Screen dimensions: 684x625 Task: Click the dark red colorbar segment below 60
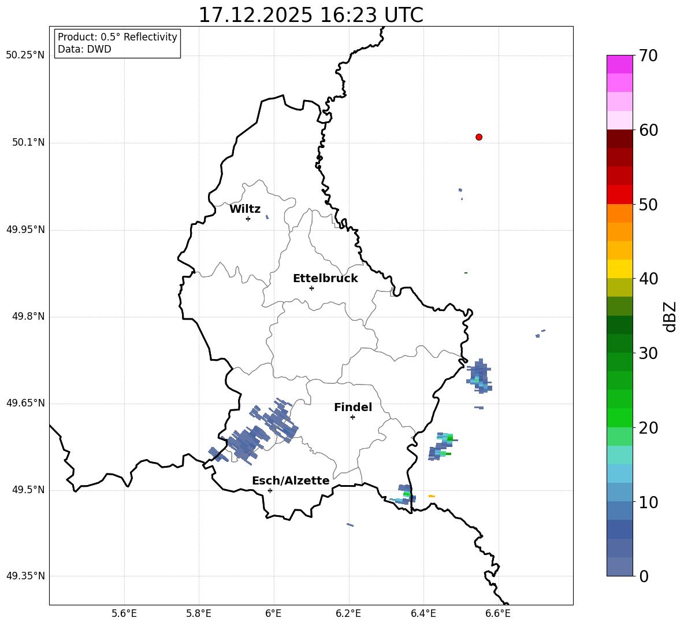click(619, 139)
